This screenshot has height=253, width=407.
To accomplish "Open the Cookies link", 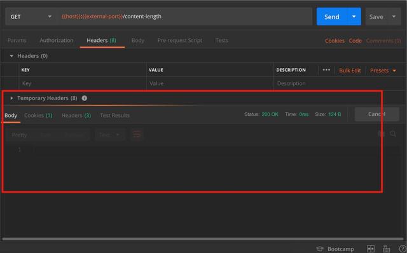I will 335,41.
